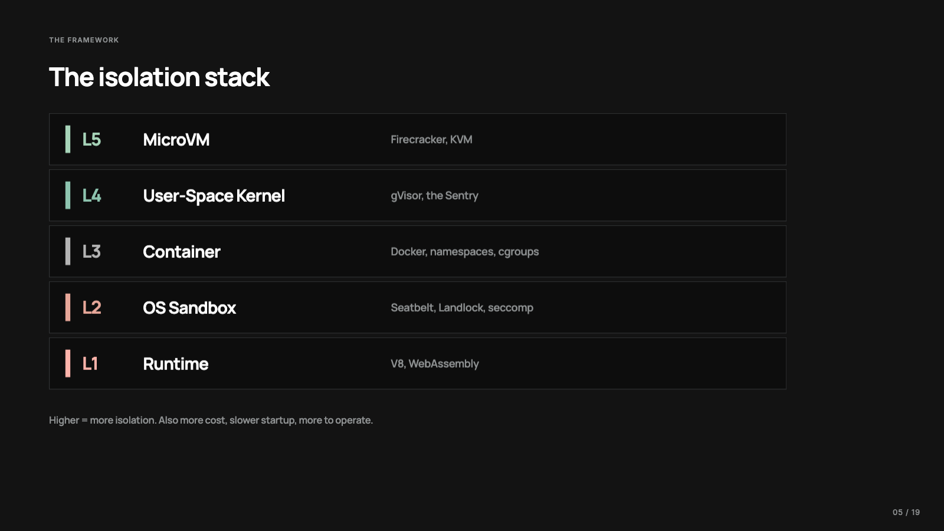Click the gVisor, the Sentry text
Viewport: 944px width, 531px height.
tap(434, 195)
